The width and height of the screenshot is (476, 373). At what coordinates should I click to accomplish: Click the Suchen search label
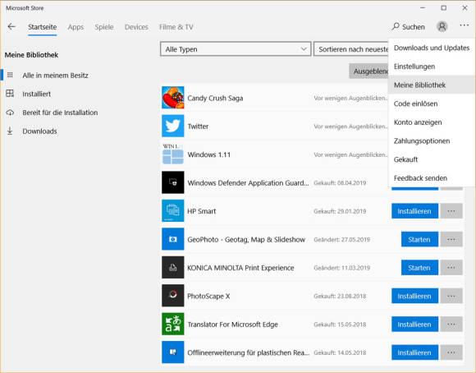tap(414, 27)
